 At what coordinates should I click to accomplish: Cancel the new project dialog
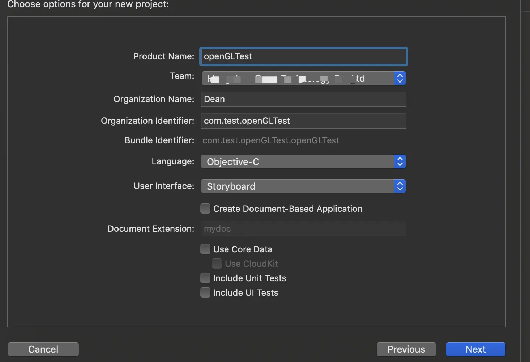click(43, 349)
